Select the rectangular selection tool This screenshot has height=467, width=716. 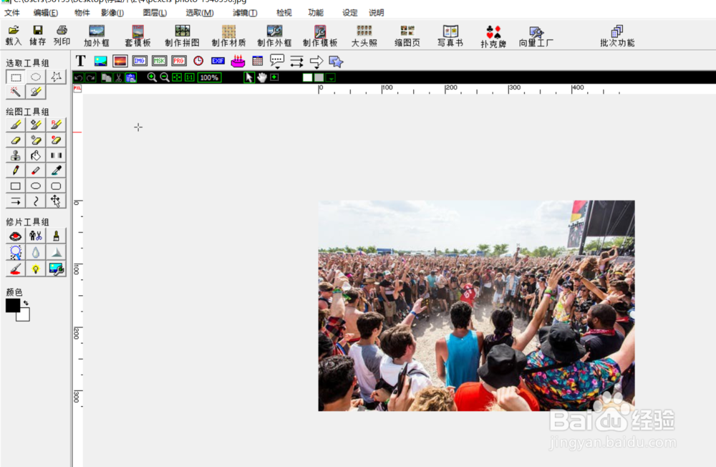16,77
